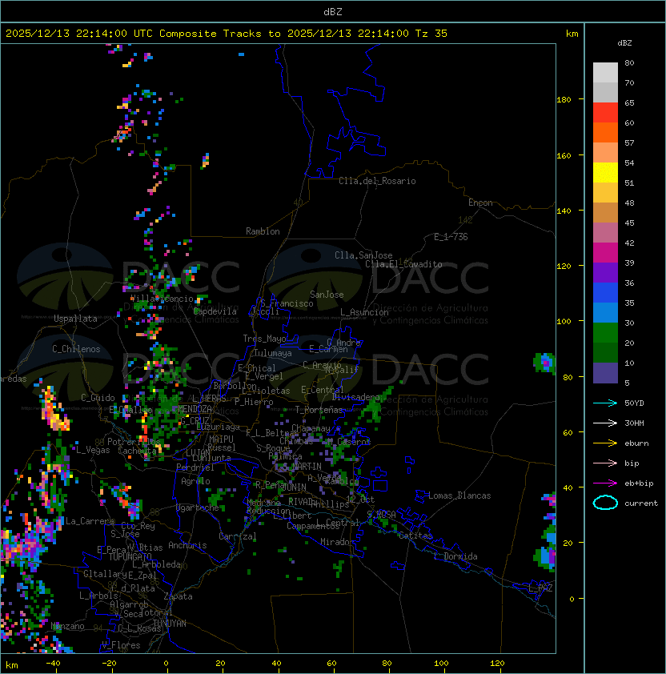Click the L_Asuncion place label
666x674 pixels.
(364, 312)
